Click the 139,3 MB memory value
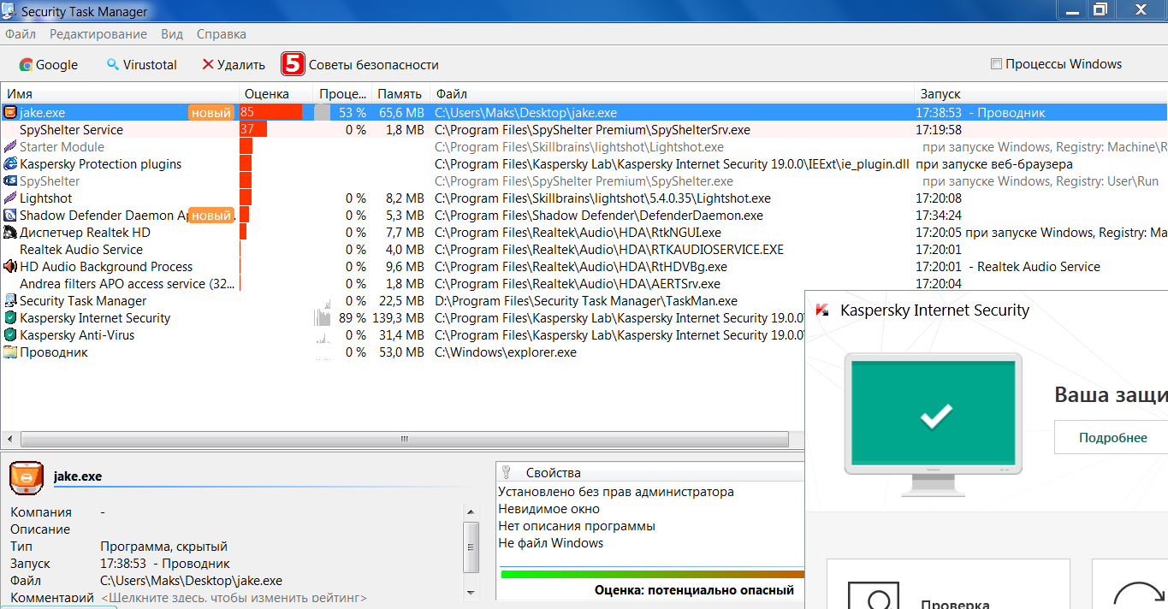This screenshot has height=609, width=1168. pos(398,318)
